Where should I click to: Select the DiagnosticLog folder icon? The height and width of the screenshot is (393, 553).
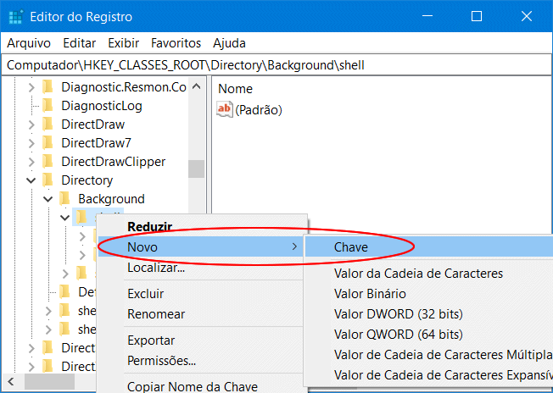click(47, 106)
